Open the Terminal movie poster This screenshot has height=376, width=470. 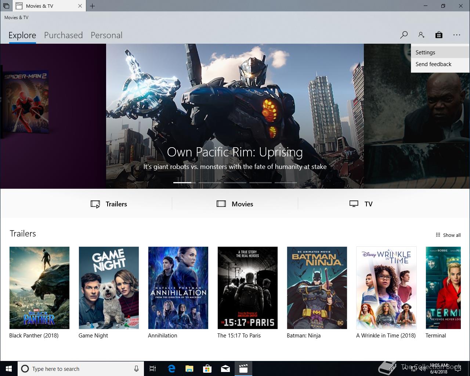pyautogui.click(x=443, y=288)
